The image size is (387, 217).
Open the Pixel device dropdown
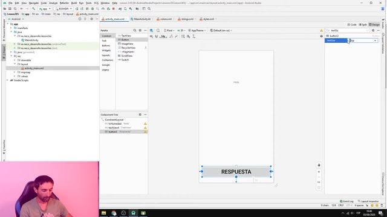click(x=169, y=31)
